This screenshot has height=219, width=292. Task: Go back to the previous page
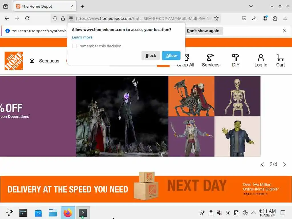(7, 18)
